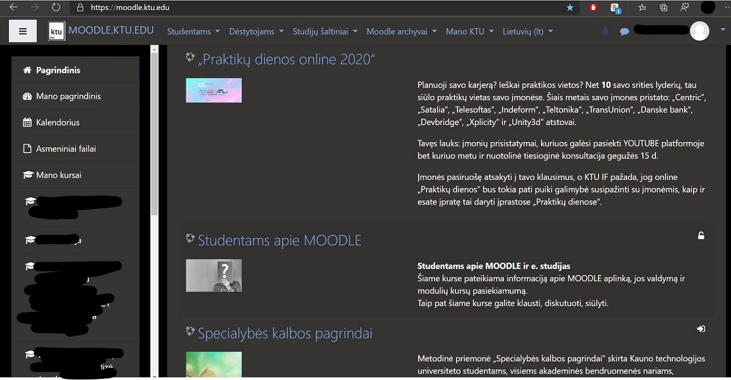Click the KTU logo icon
The width and height of the screenshot is (731, 380).
[56, 31]
